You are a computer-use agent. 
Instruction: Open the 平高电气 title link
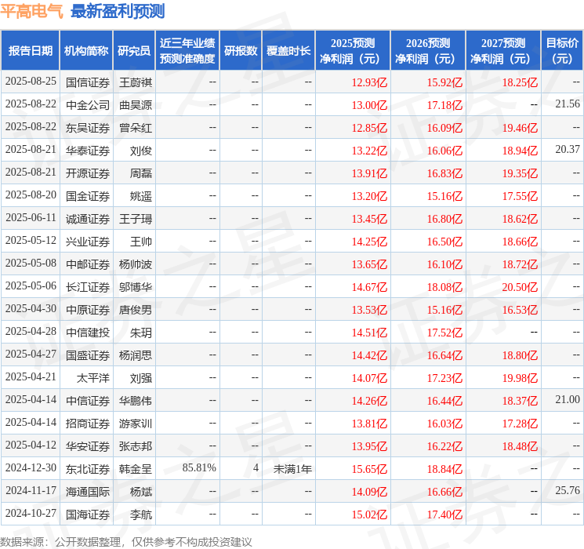[32, 11]
